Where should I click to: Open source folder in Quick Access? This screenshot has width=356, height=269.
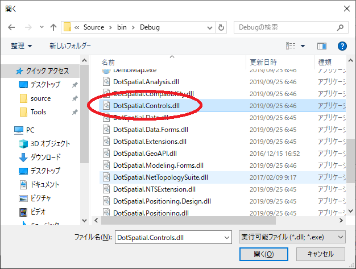point(40,98)
